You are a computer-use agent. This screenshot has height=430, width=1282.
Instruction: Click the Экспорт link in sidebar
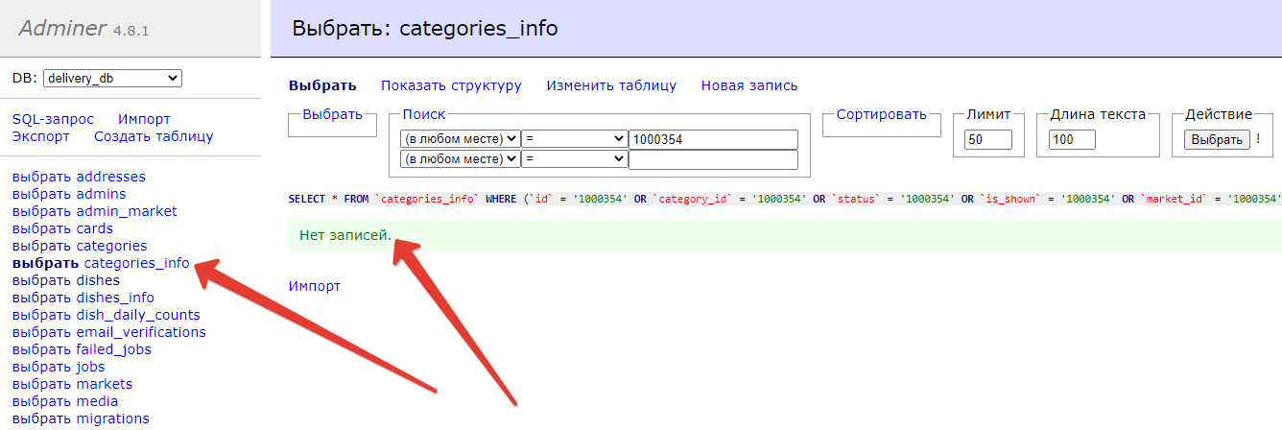(40, 136)
